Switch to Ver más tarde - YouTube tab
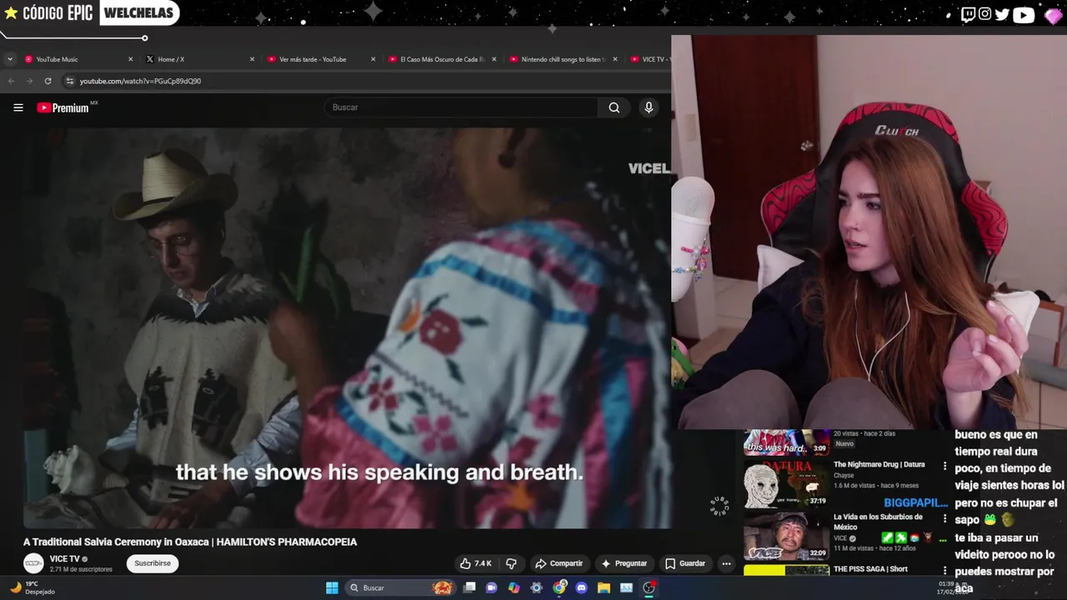The height and width of the screenshot is (600, 1067). pyautogui.click(x=321, y=59)
